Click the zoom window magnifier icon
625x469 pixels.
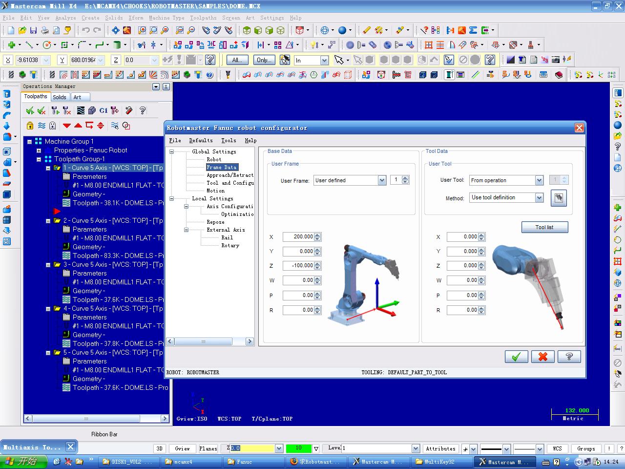[142, 30]
